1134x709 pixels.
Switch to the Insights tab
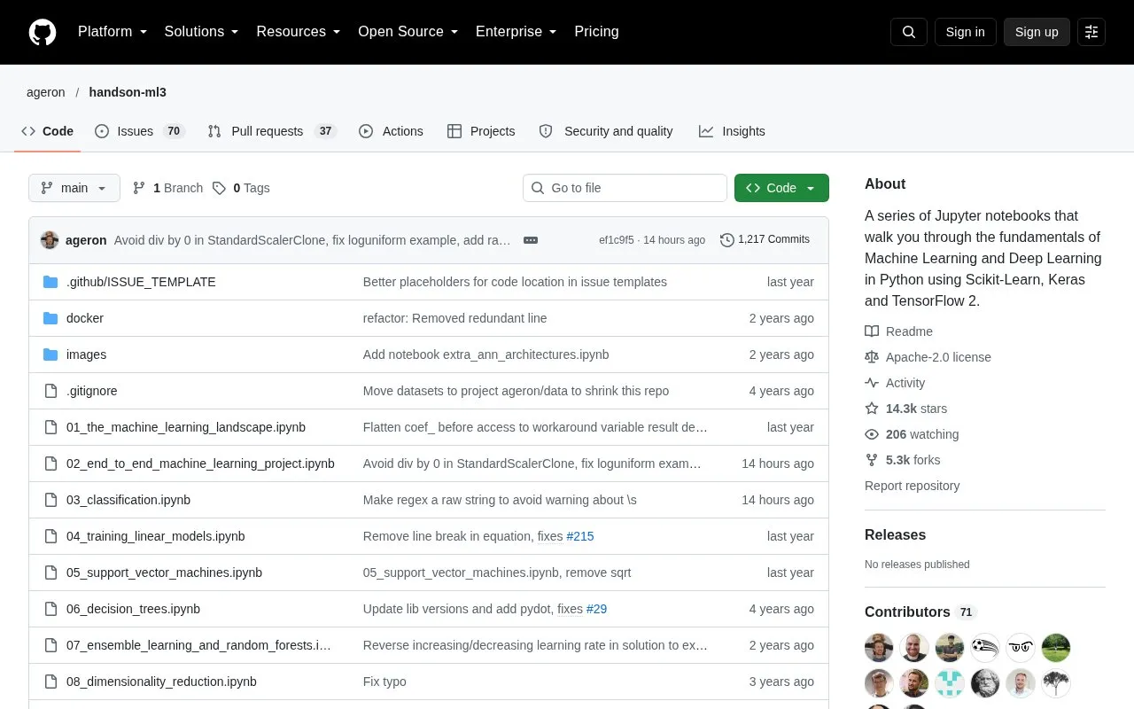(x=732, y=131)
